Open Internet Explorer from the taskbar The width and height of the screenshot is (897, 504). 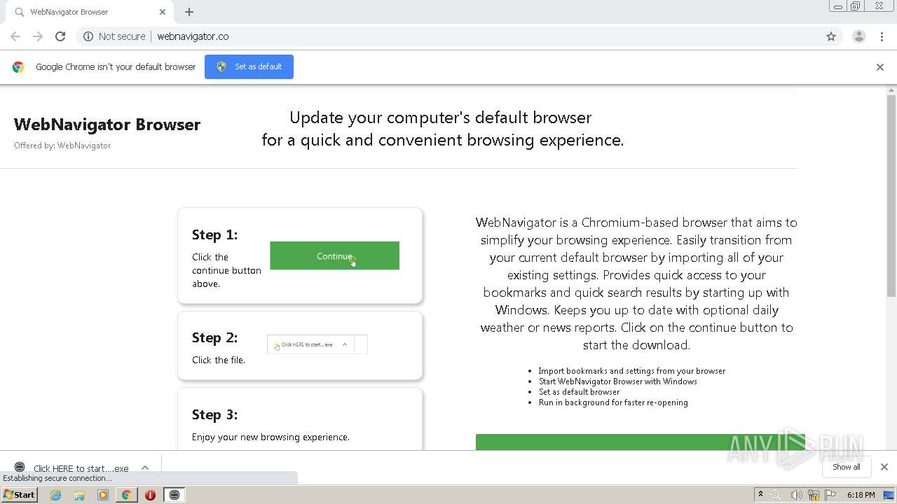pos(56,495)
